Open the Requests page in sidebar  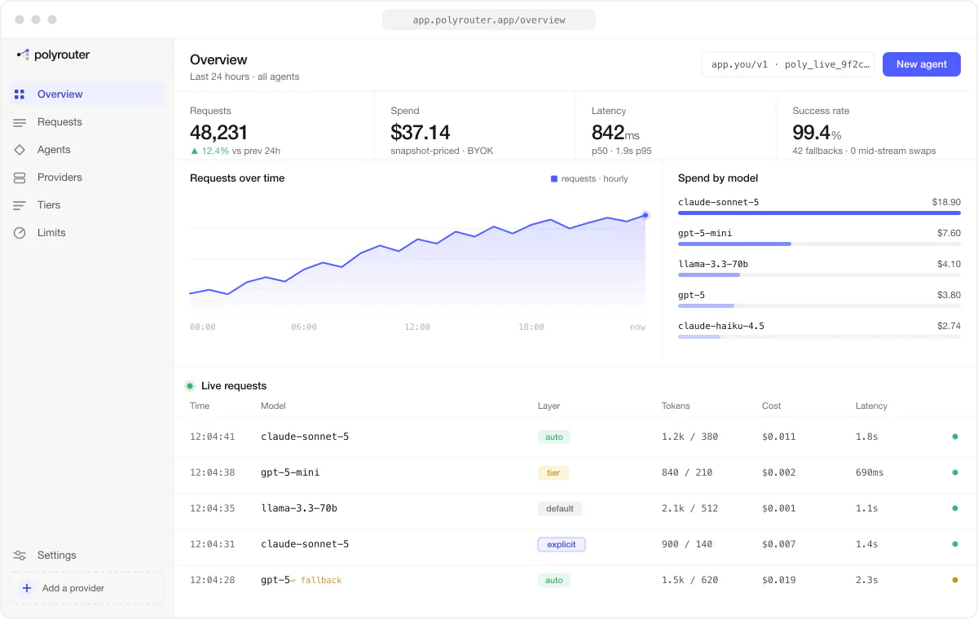pyautogui.click(x=86, y=122)
